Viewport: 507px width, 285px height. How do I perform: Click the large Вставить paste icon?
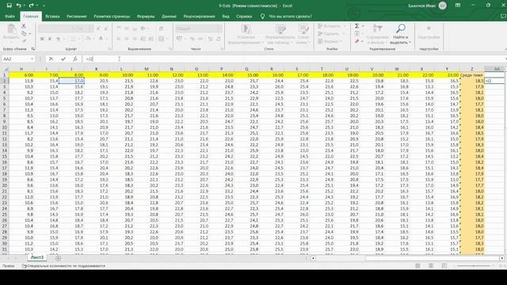[x=11, y=29]
